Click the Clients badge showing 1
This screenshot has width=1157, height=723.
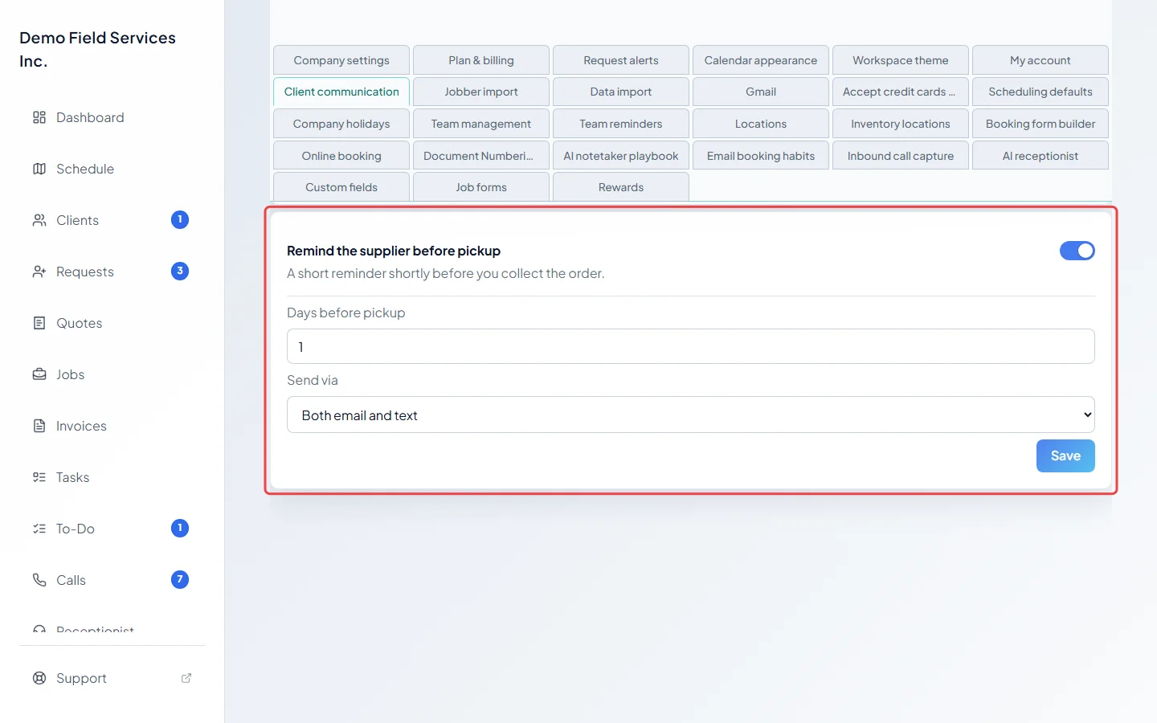tap(180, 219)
